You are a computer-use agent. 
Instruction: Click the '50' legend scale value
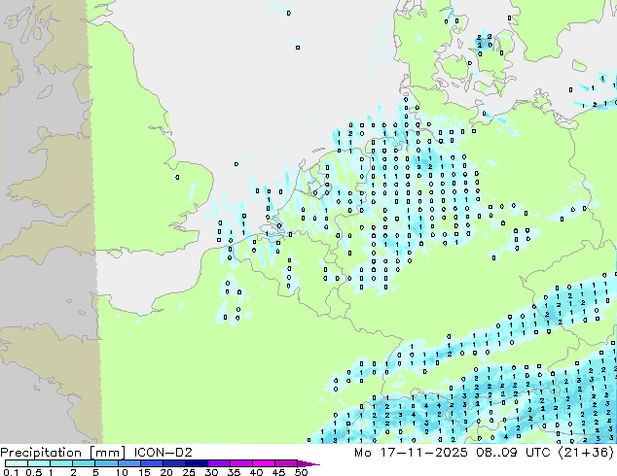click(301, 472)
